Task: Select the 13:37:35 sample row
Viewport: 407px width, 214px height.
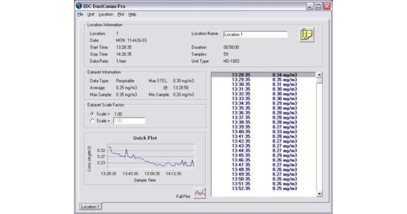Action: [264, 118]
